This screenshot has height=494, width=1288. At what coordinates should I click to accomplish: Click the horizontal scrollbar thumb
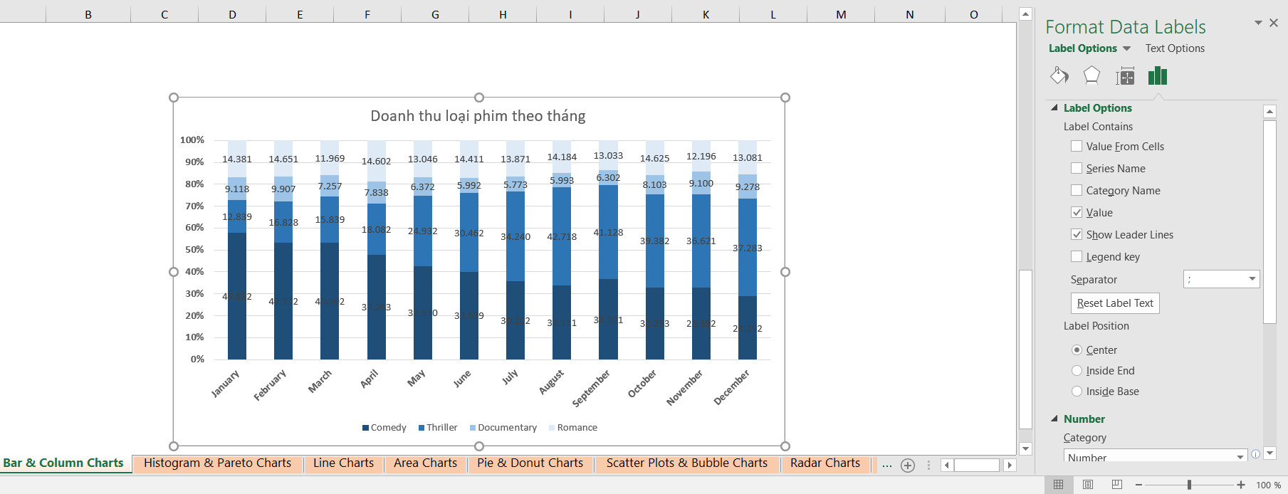977,465
